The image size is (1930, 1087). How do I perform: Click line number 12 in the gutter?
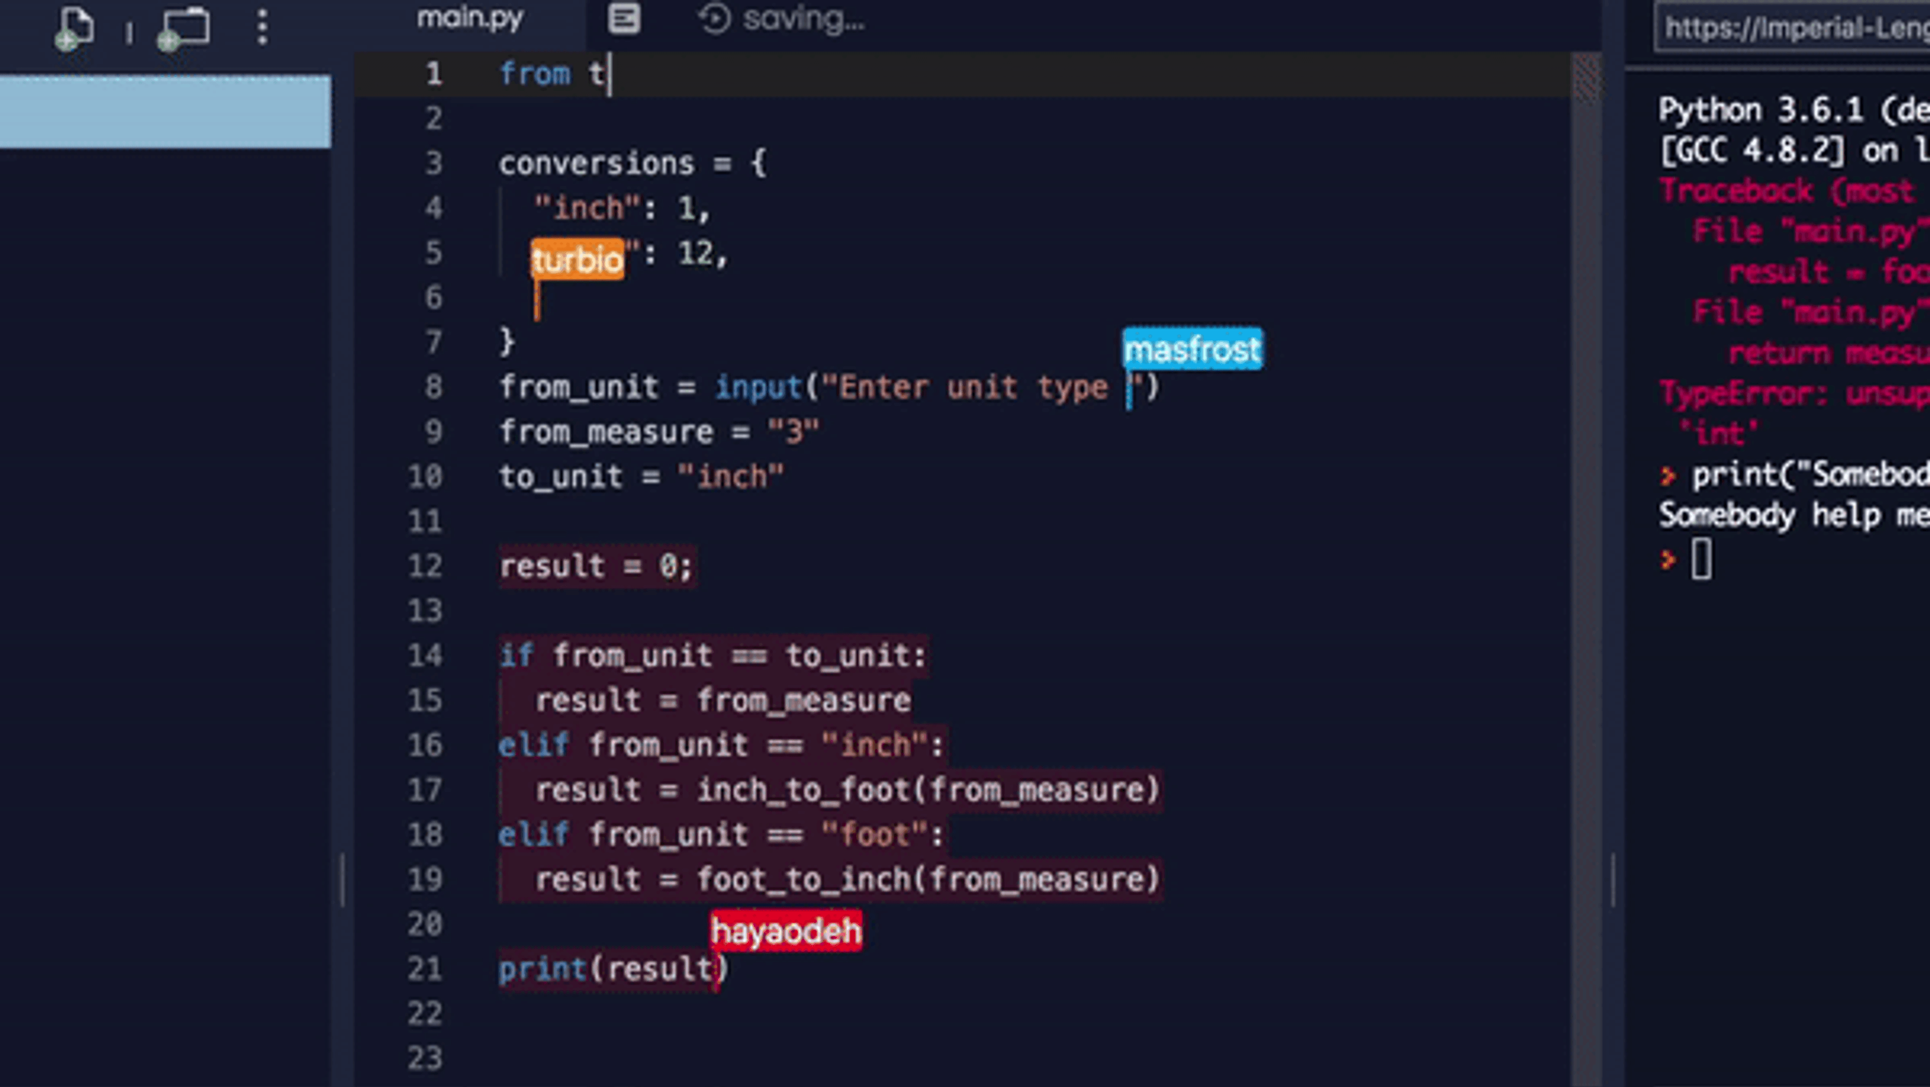coord(425,565)
